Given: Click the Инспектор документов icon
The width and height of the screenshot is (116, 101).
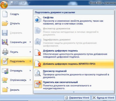Looking at the screenshot, I should click(38, 30).
